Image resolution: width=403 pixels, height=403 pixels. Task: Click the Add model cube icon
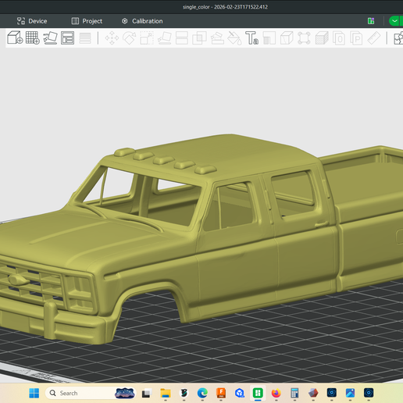click(15, 38)
